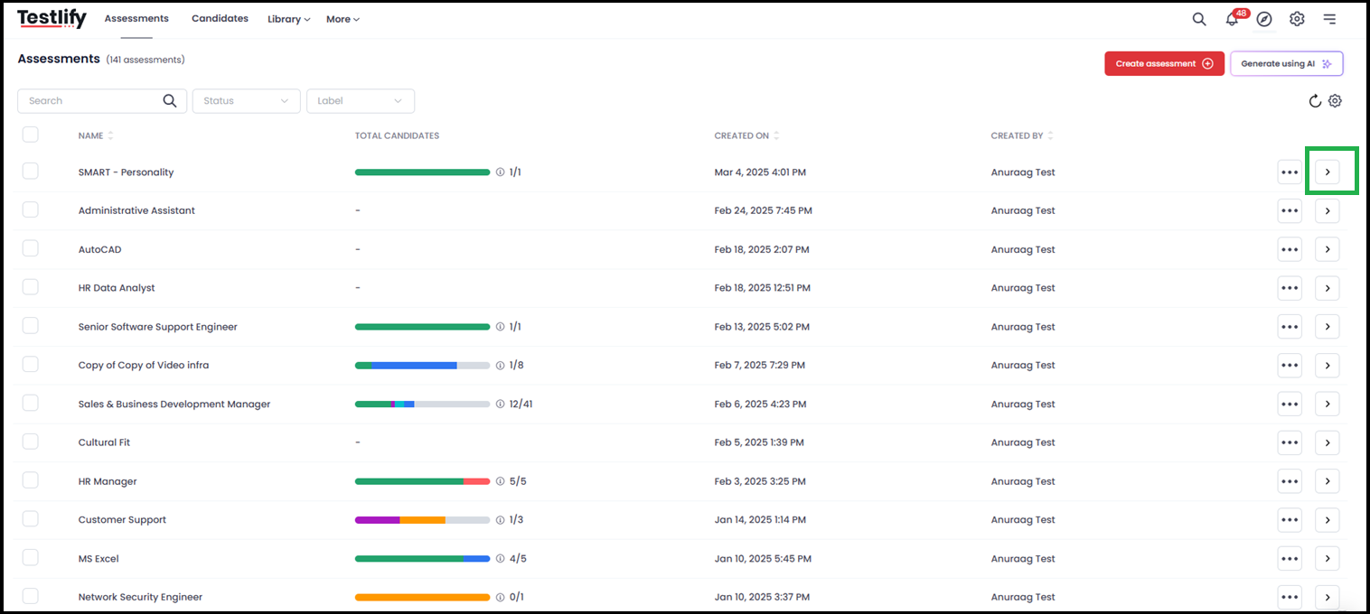The image size is (1370, 614).
Task: Open the global search magnifier icon
Action: pos(1199,19)
